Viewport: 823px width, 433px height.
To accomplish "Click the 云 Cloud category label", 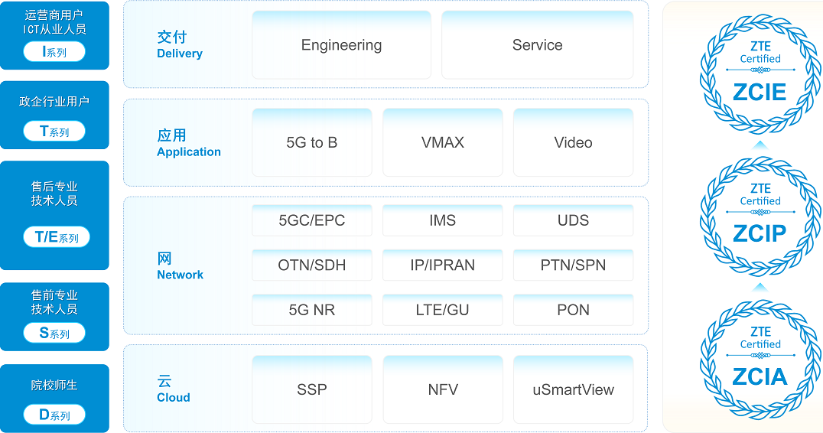I will pyautogui.click(x=173, y=389).
